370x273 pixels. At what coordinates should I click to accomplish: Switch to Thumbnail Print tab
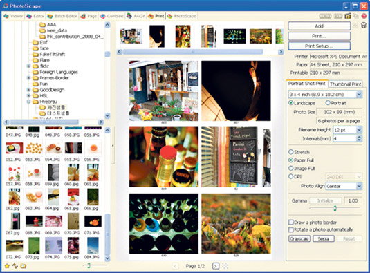click(x=345, y=84)
